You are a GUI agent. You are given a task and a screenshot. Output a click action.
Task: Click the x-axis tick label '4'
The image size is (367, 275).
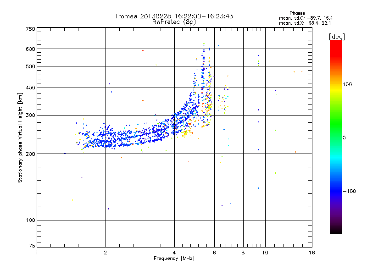tap(174, 253)
